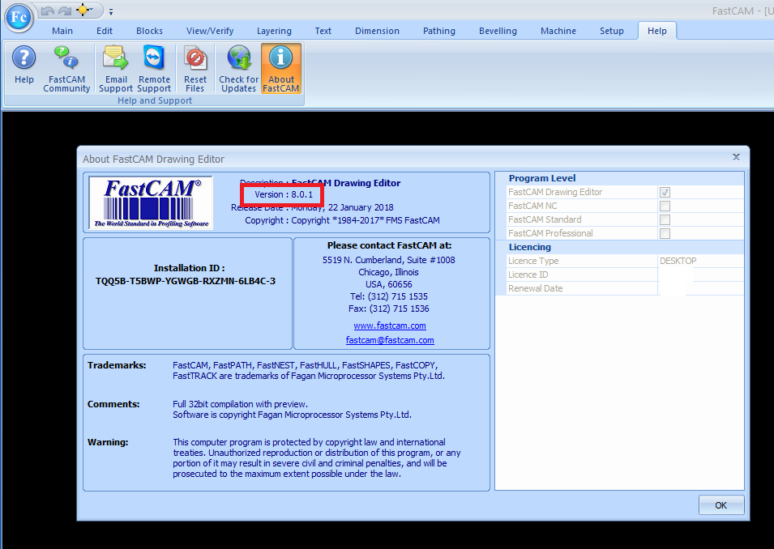Run Check for Updates
Image resolution: width=774 pixels, height=549 pixels.
pyautogui.click(x=239, y=69)
